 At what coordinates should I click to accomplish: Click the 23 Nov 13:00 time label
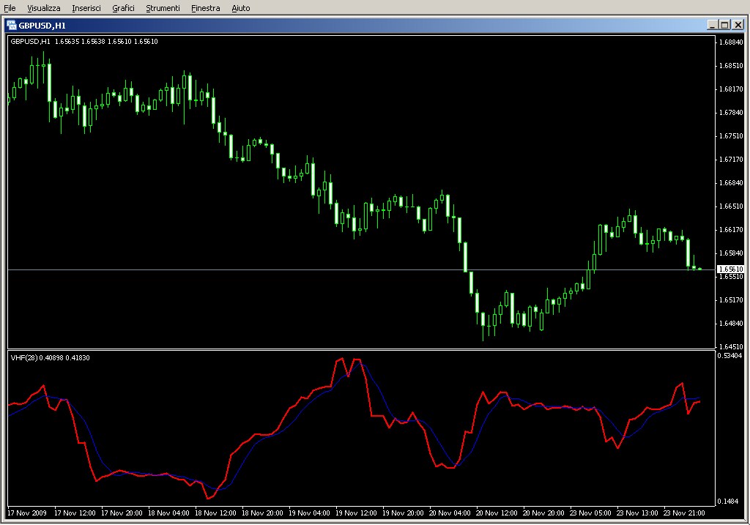pyautogui.click(x=637, y=513)
